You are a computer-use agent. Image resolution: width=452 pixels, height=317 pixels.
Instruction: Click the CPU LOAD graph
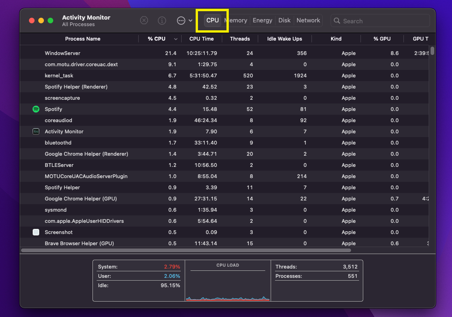[228, 281]
